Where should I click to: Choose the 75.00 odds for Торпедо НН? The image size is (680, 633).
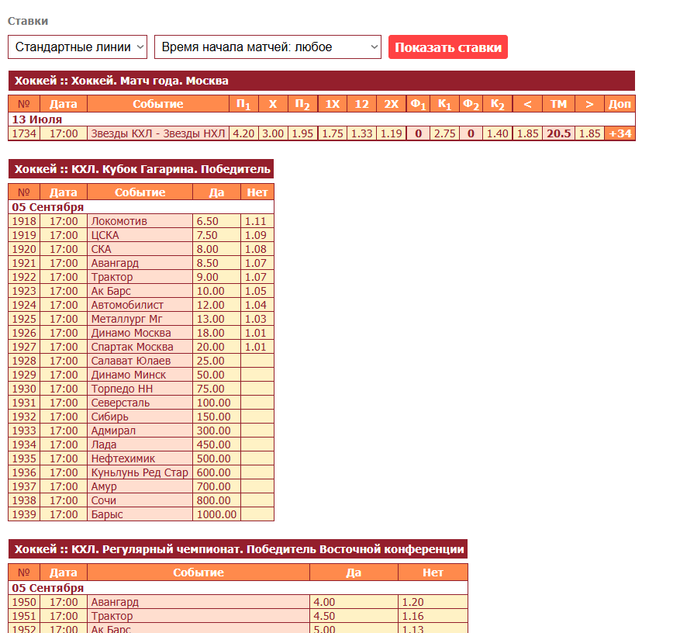click(216, 389)
